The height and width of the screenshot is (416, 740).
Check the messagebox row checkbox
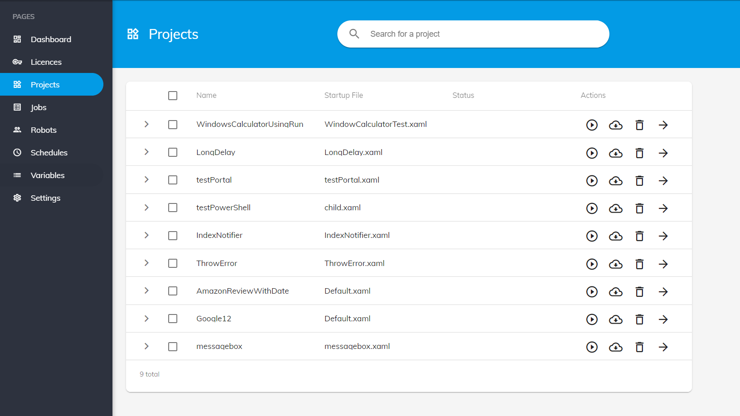[x=173, y=347]
